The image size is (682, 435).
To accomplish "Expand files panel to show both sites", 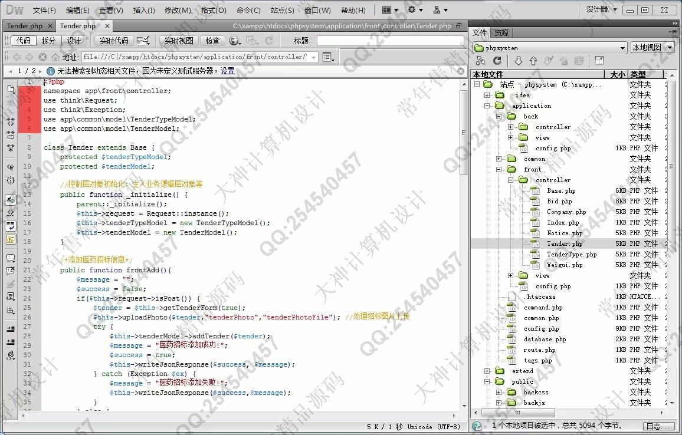I will click(x=599, y=61).
